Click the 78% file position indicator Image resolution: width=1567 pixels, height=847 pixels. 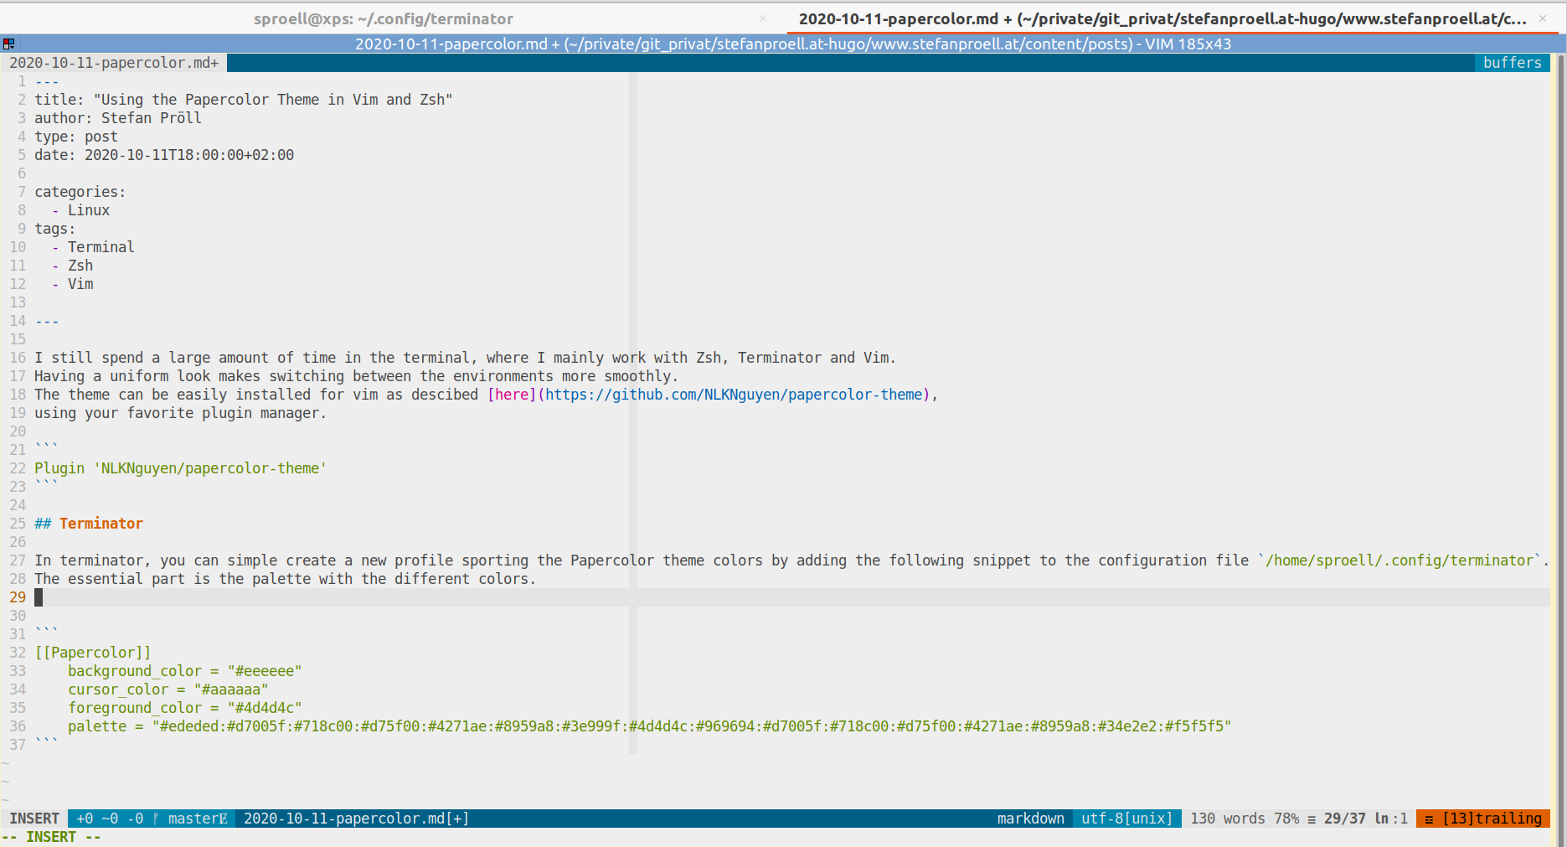[x=1286, y=819]
